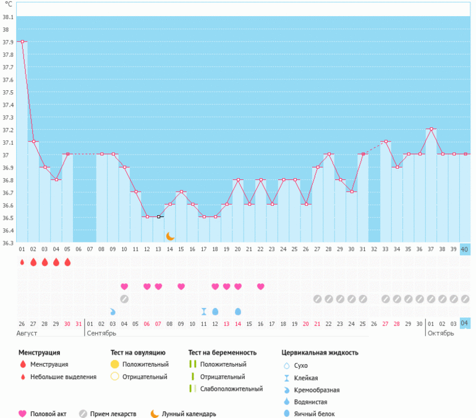Click the positive pregnancy test legend icon
The image size is (476, 418).
click(193, 364)
